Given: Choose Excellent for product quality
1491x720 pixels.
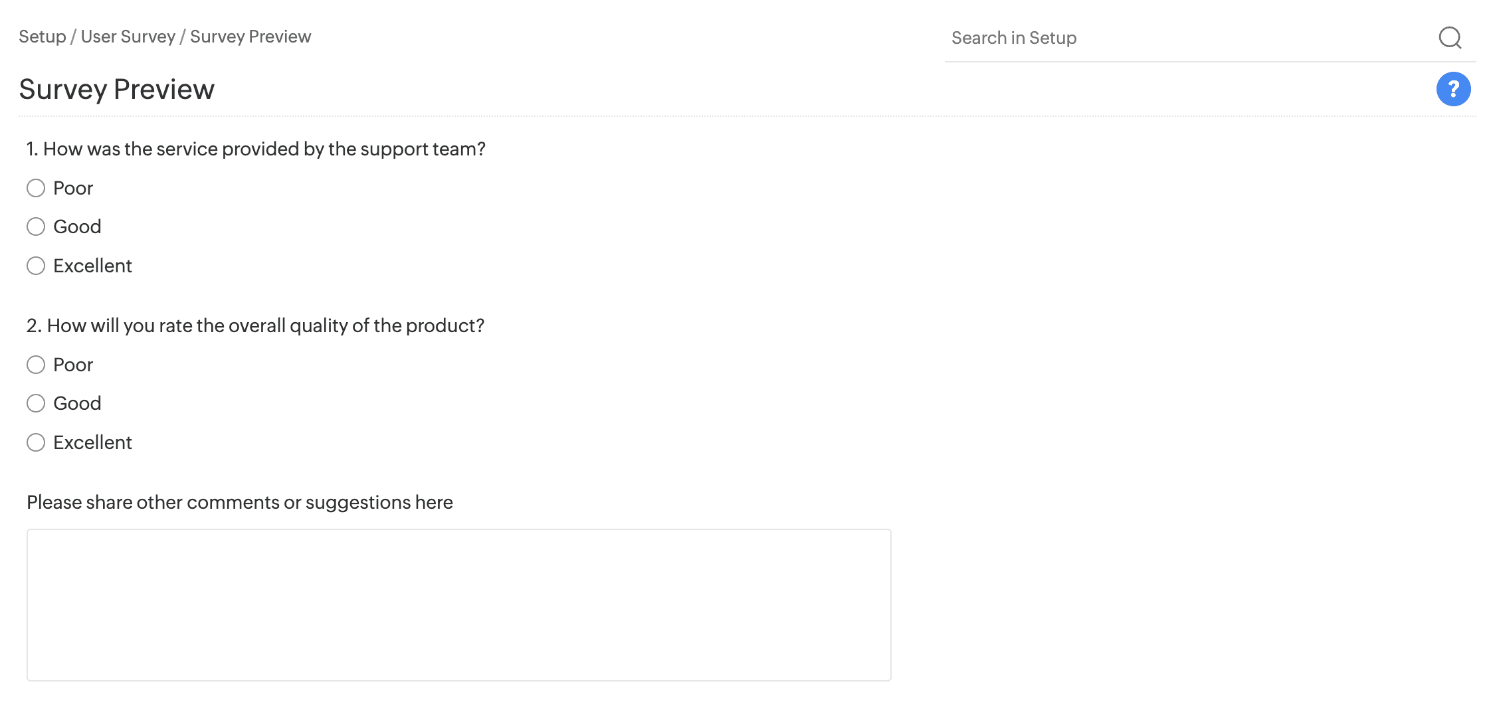Looking at the screenshot, I should pos(36,442).
